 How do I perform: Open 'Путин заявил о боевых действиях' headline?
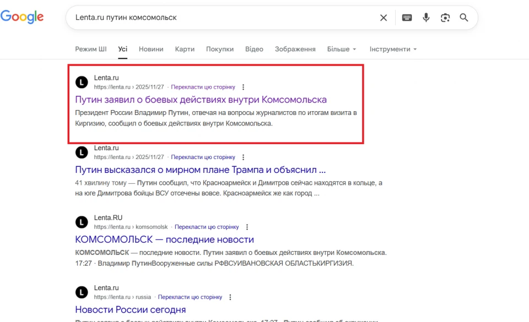click(201, 100)
